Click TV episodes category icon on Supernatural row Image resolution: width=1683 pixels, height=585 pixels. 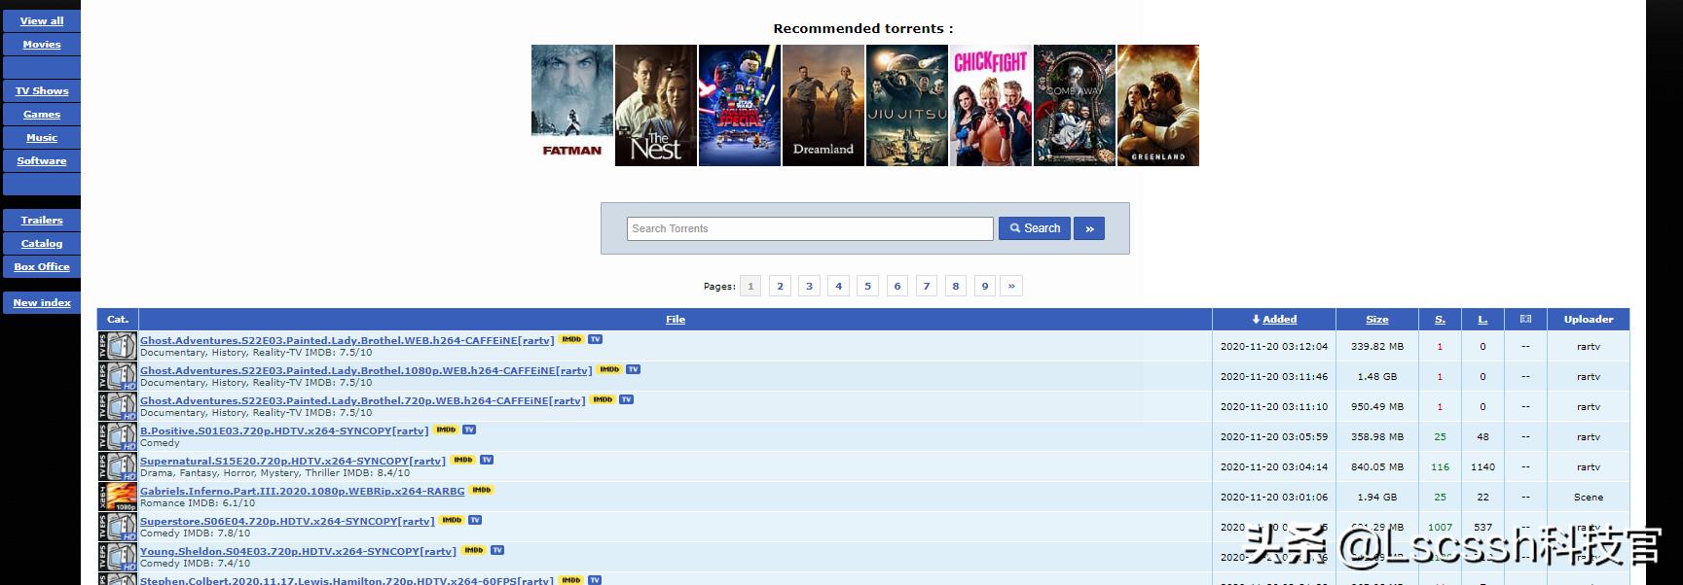pos(118,466)
